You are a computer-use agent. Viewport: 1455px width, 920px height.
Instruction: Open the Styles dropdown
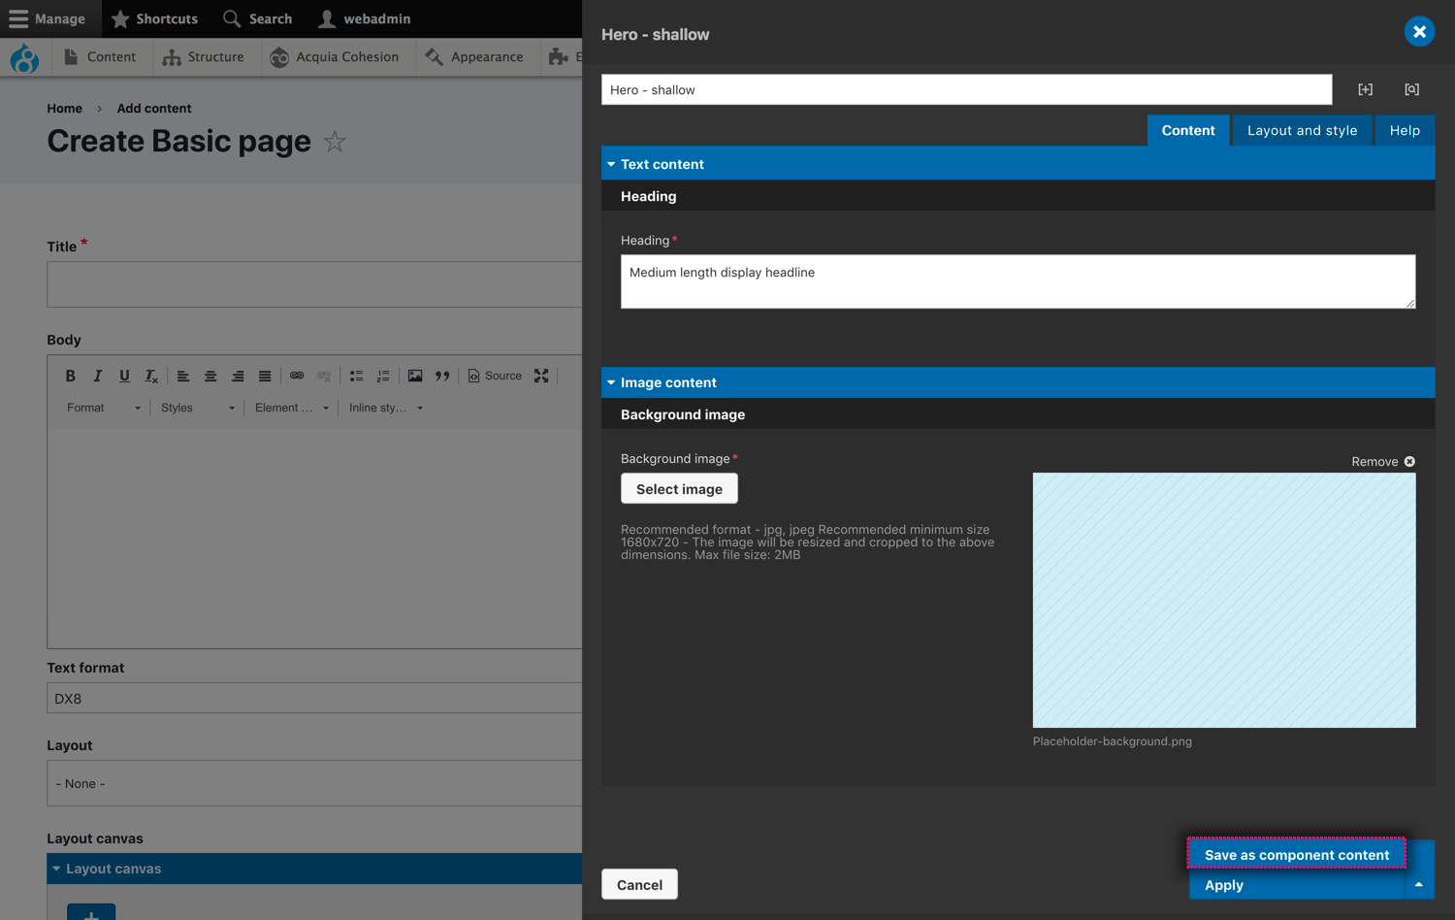point(197,408)
